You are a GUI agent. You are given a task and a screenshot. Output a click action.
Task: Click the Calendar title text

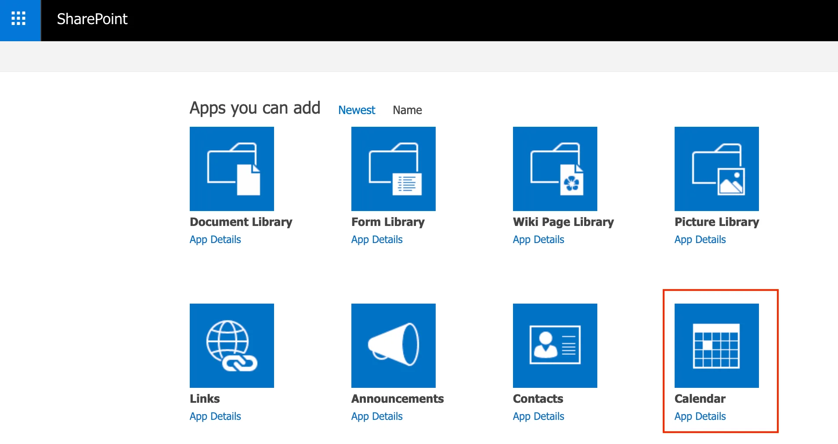click(700, 399)
